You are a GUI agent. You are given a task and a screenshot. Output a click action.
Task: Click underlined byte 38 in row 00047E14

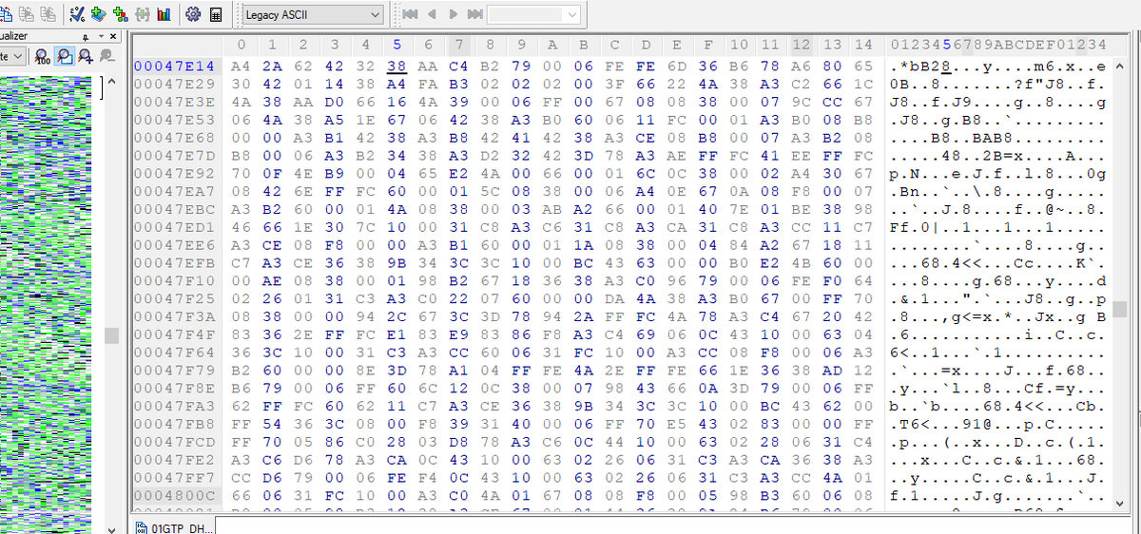(x=396, y=66)
